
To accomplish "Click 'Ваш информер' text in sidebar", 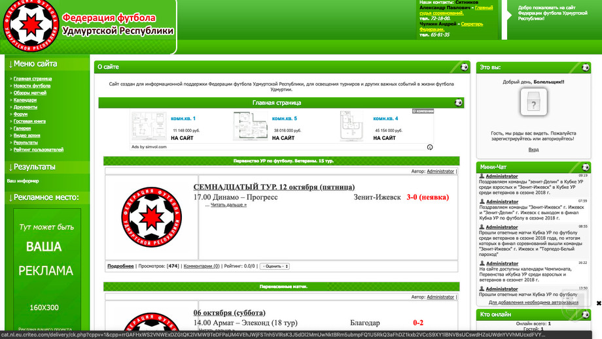I will pyautogui.click(x=23, y=181).
